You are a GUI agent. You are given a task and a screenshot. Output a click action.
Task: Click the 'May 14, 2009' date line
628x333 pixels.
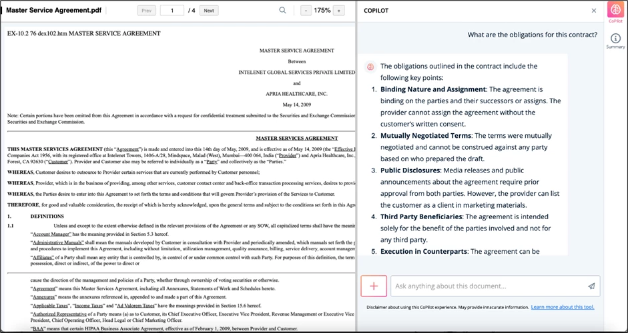click(297, 105)
